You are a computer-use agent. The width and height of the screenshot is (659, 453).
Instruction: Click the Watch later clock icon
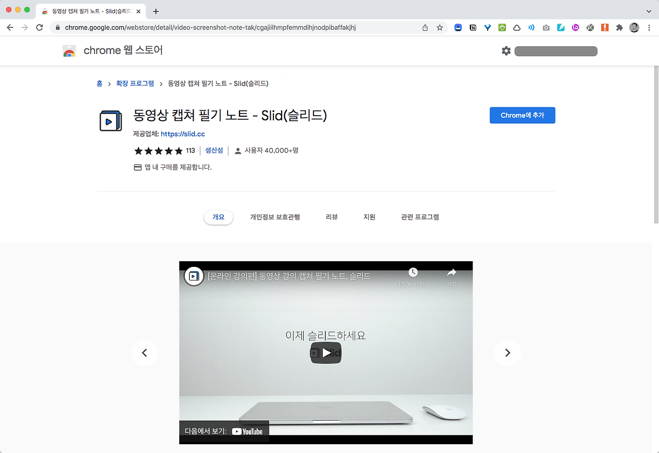point(412,273)
